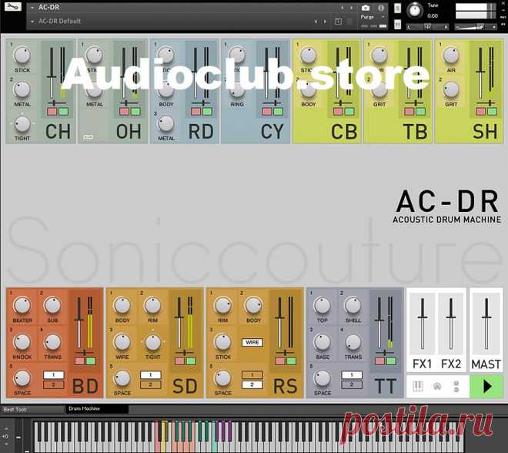Expand the AC-DR instrument name dropdown arrow
This screenshot has height=453, width=508.
(x=32, y=8)
